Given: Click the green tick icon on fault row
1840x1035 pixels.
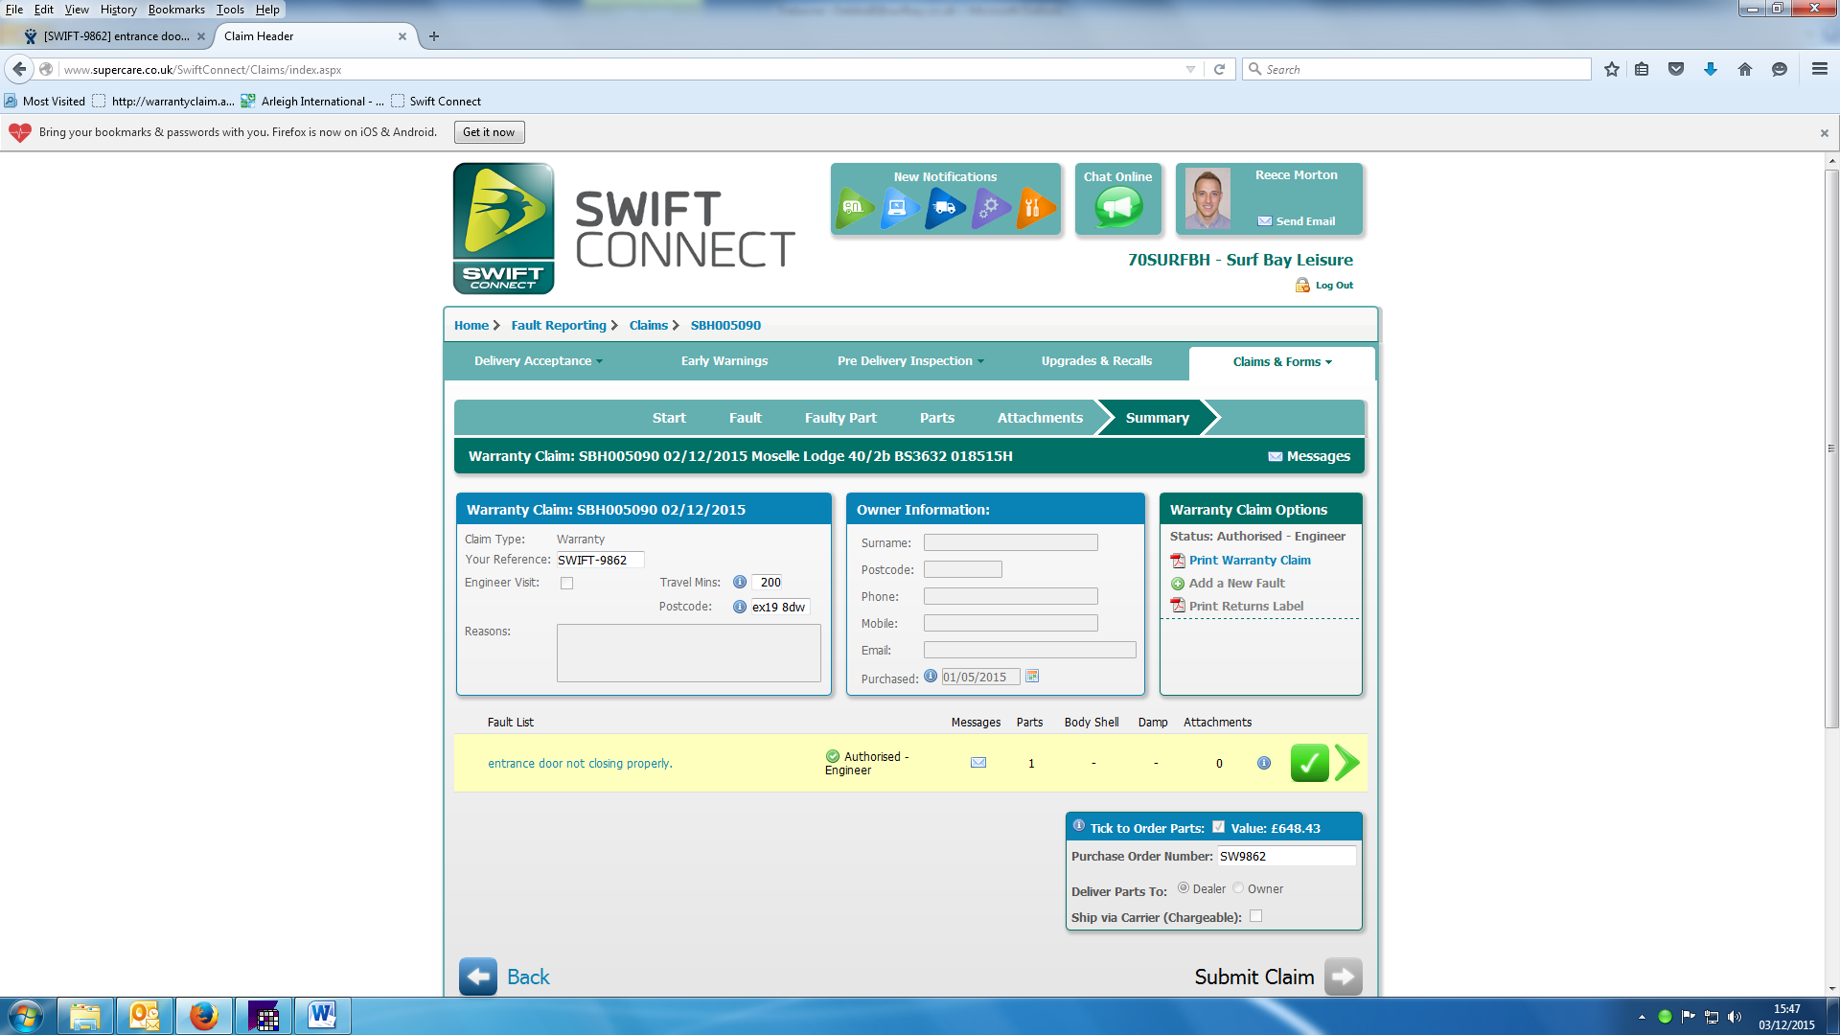Looking at the screenshot, I should tap(1309, 763).
